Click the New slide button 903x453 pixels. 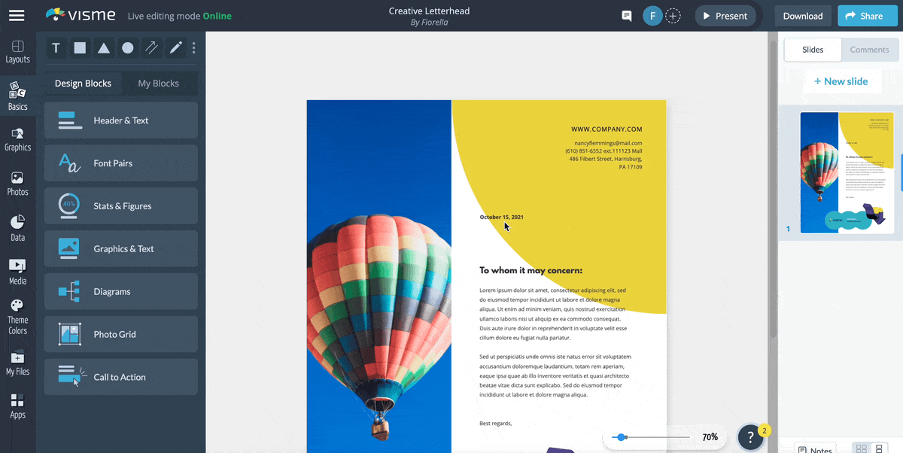(x=842, y=81)
